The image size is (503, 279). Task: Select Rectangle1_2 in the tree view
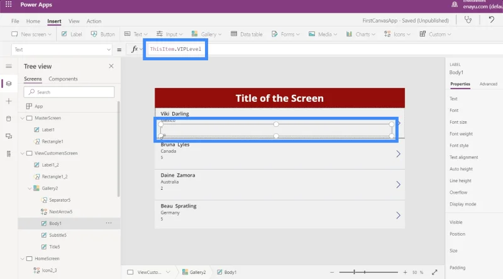pyautogui.click(x=55, y=177)
